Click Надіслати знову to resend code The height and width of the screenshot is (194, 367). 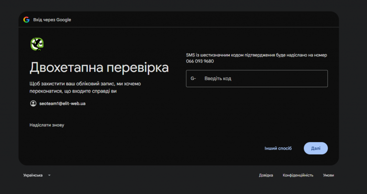coord(47,125)
